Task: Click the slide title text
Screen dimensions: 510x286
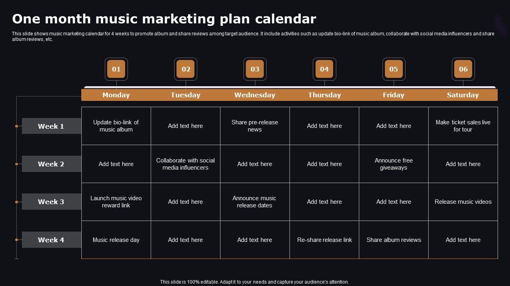Action: (164, 19)
